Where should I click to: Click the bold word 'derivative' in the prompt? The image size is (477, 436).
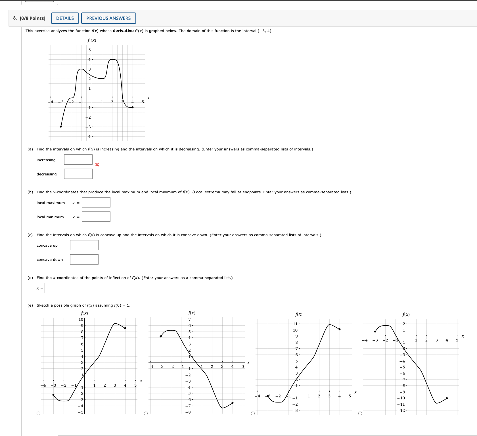tap(123, 31)
